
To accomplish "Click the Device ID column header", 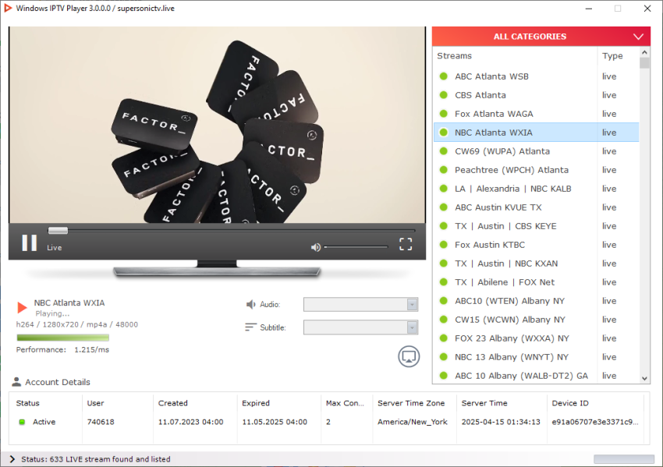I will (570, 403).
